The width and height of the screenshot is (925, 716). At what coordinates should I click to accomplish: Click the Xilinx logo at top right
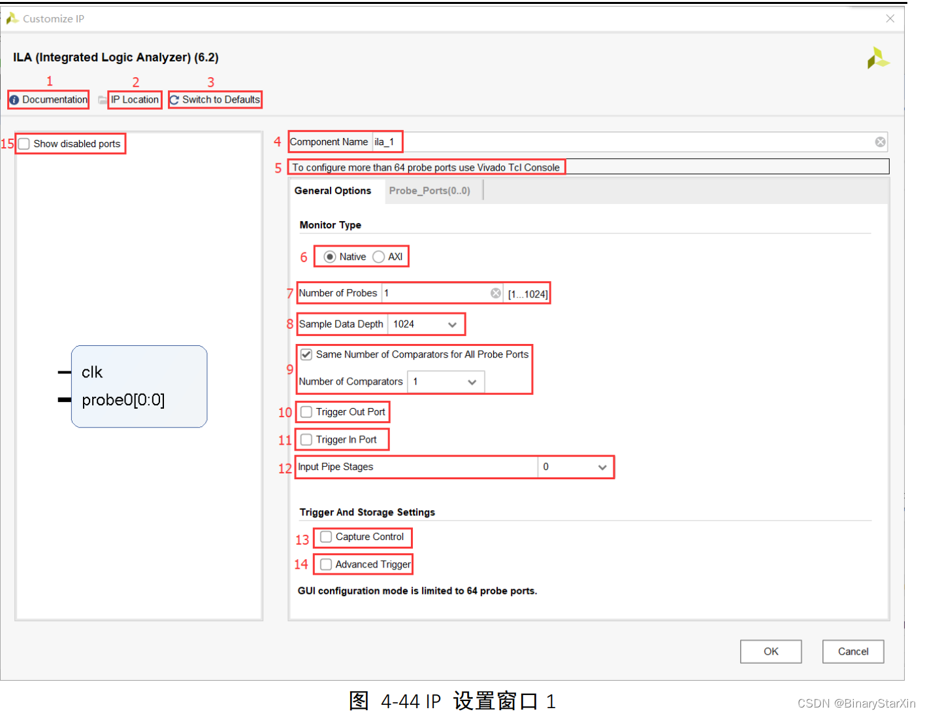878,58
